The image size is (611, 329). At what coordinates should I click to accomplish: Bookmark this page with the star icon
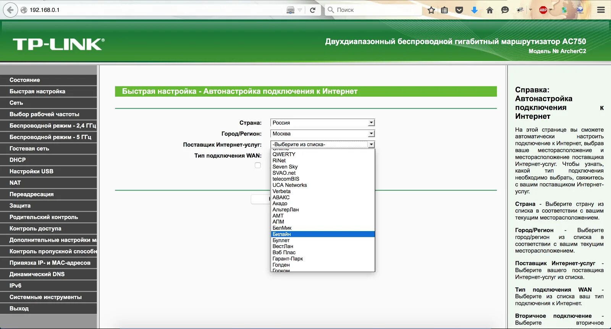[431, 10]
